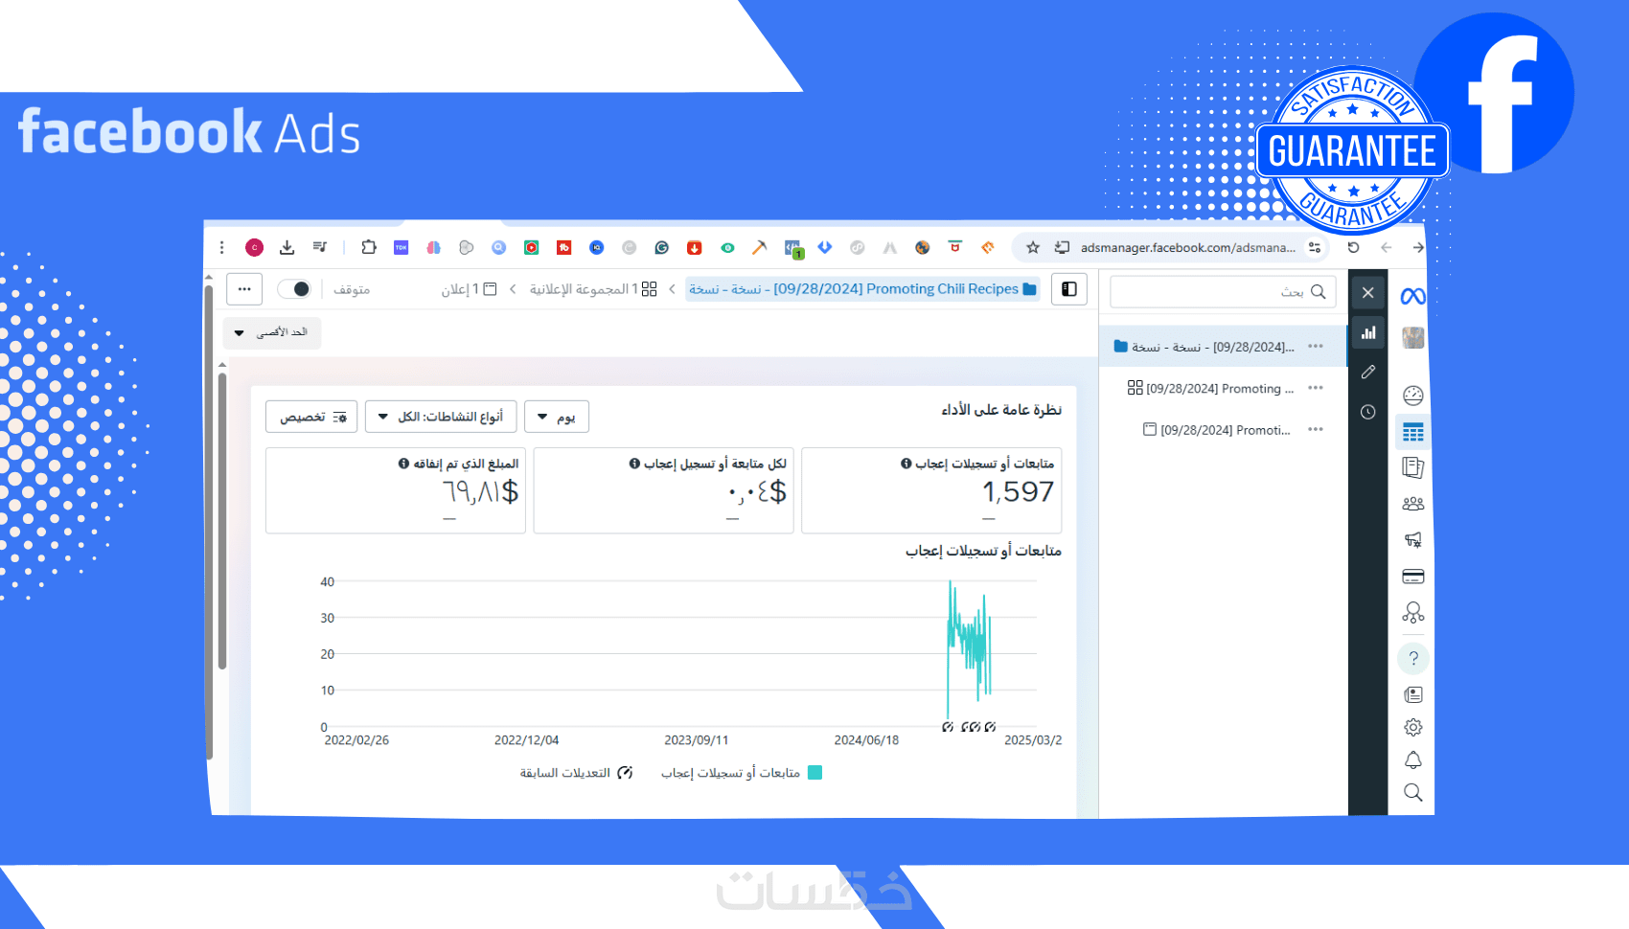Open more options for ad row
The image size is (1629, 929).
tap(1316, 429)
